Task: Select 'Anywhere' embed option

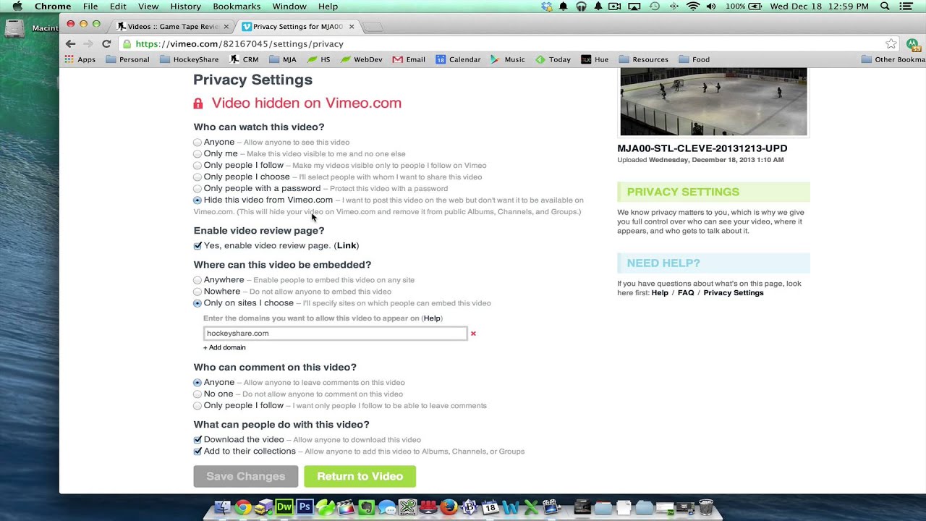Action: coord(197,280)
